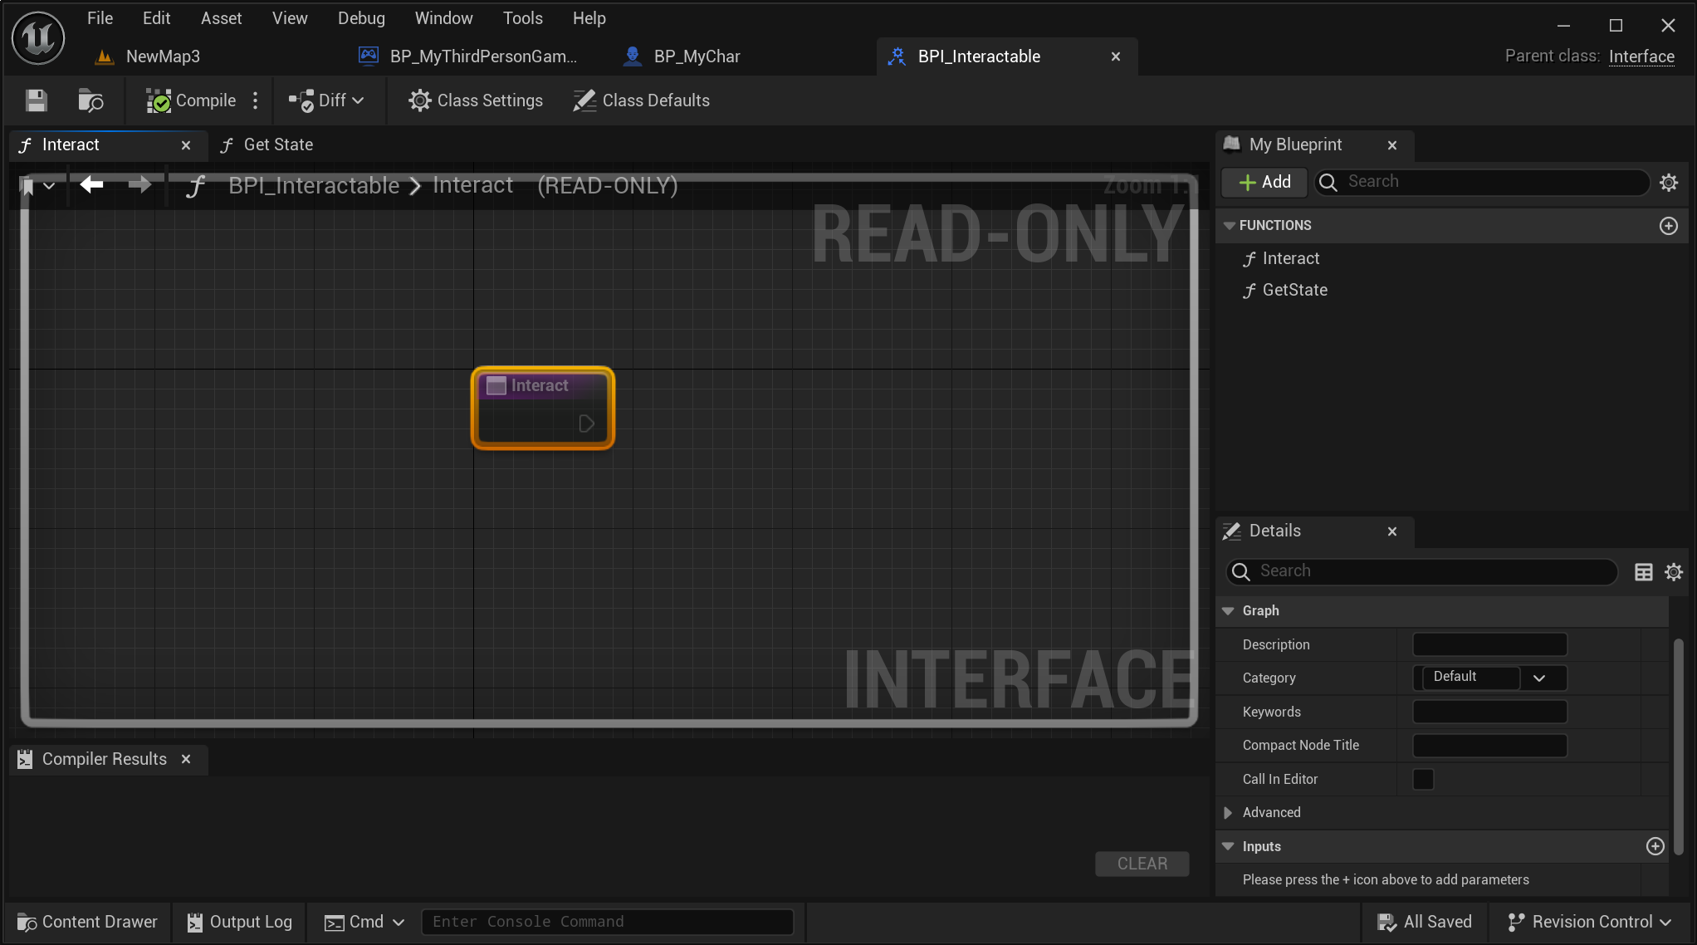Click the Enter Console Command field
Screen dimensions: 1697x945
click(607, 922)
